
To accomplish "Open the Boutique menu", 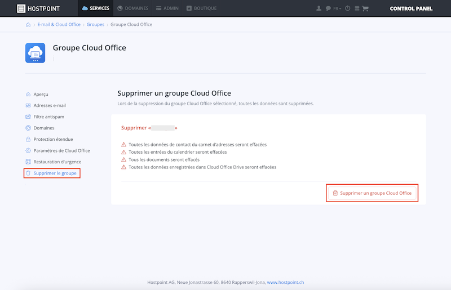I will (201, 8).
